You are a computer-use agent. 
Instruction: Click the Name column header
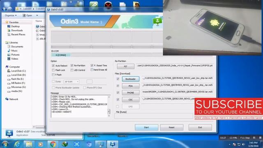click(39, 21)
